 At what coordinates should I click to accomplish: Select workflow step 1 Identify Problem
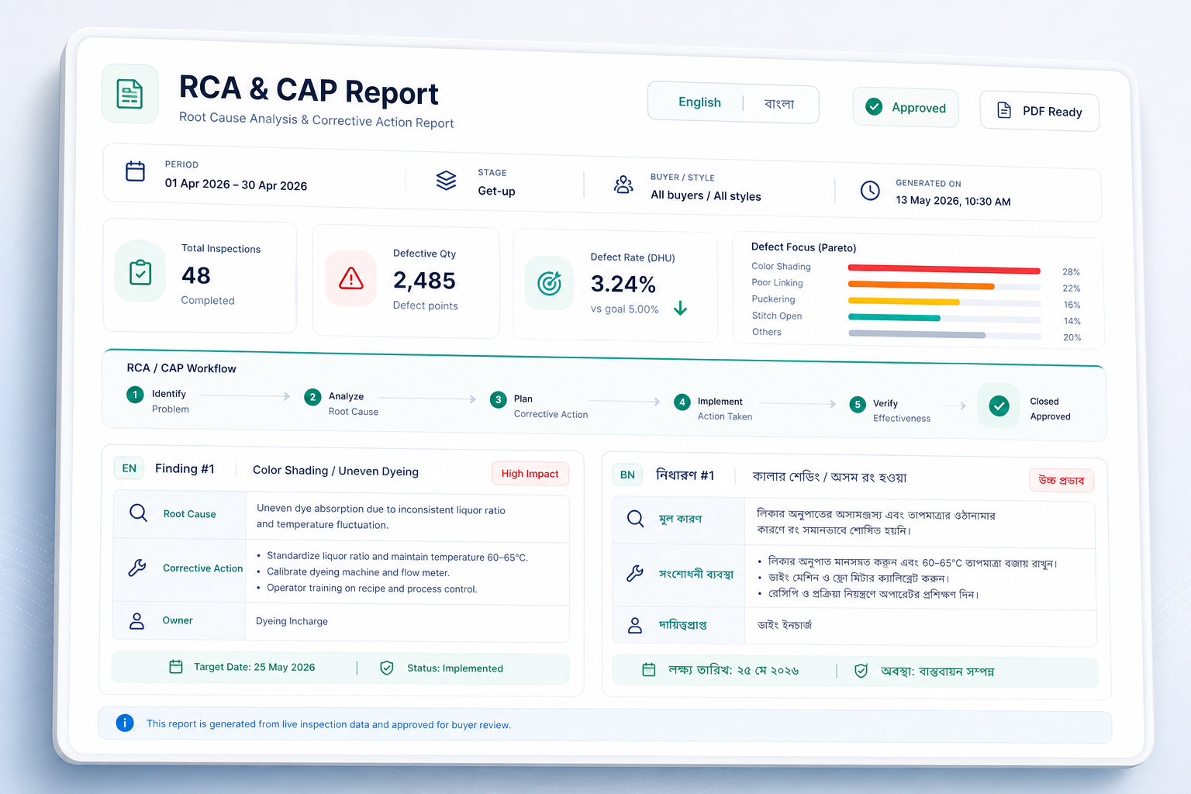[x=158, y=401]
